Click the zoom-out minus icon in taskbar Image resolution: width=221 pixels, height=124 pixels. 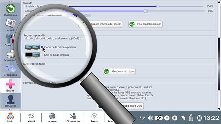pos(167,118)
